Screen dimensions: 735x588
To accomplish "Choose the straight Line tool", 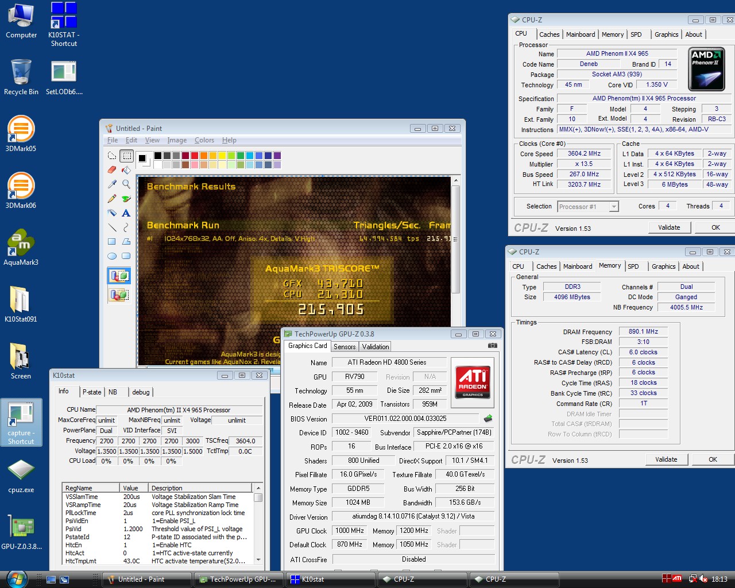I will point(112,227).
